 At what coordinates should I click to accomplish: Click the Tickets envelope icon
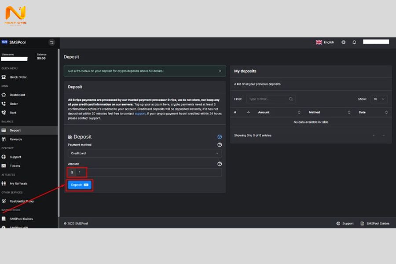[4, 166]
